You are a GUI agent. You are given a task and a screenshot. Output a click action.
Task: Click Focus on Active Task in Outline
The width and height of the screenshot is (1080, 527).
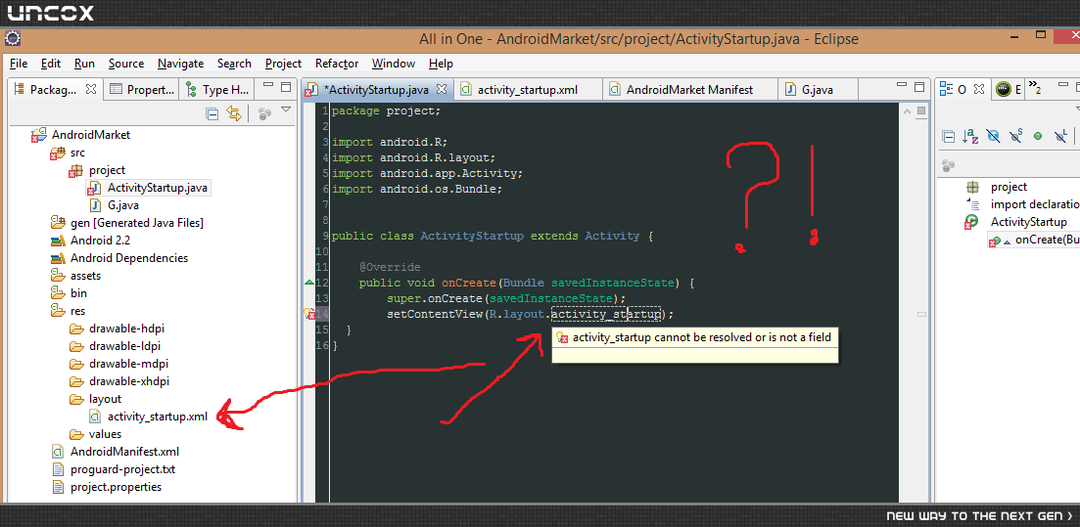(949, 166)
